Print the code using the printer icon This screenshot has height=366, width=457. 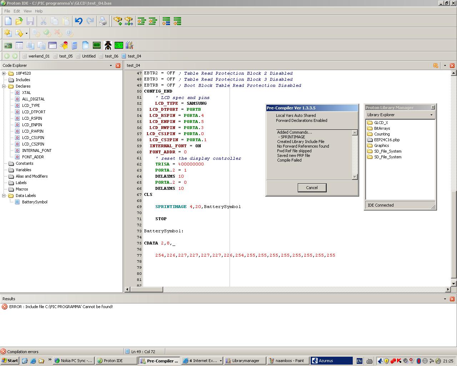(x=103, y=21)
